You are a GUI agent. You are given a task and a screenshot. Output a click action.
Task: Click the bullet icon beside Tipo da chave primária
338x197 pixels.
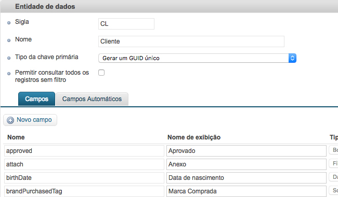pyautogui.click(x=9, y=58)
